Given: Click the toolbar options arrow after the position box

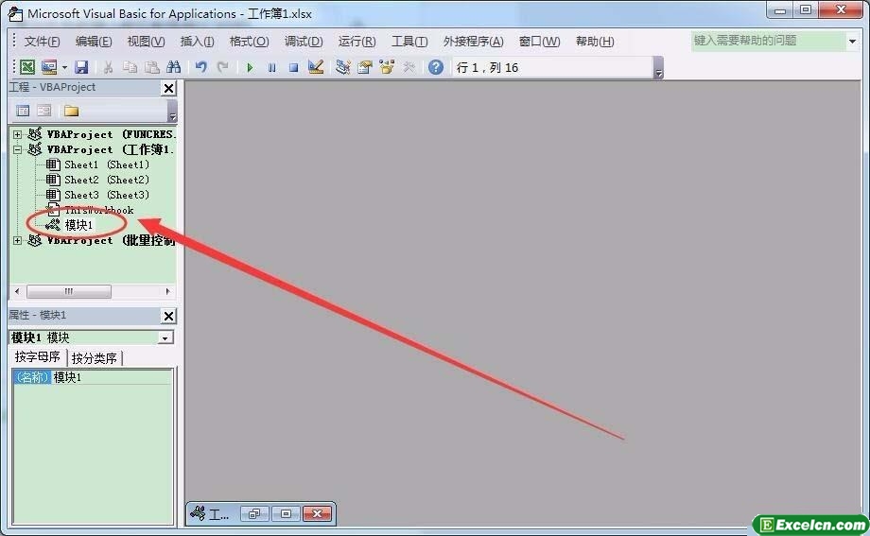Looking at the screenshot, I should point(658,68).
